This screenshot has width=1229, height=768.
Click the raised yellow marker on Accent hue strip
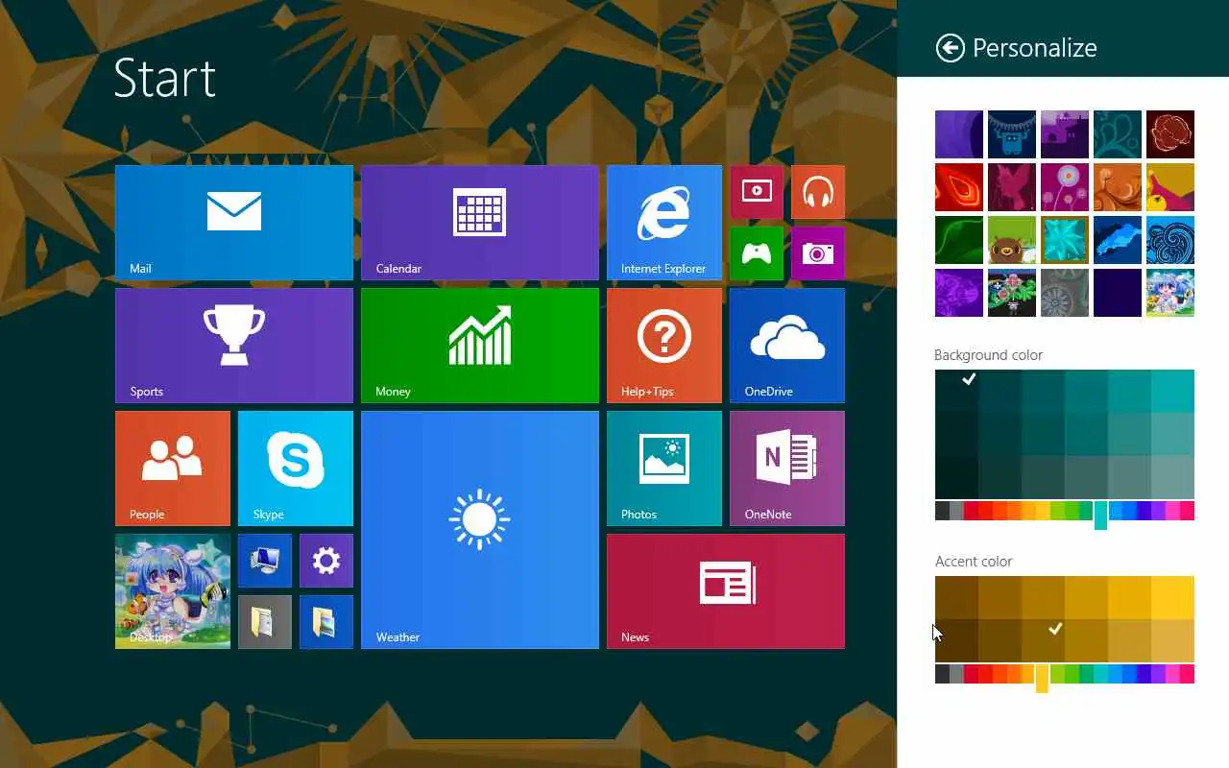1042,679
